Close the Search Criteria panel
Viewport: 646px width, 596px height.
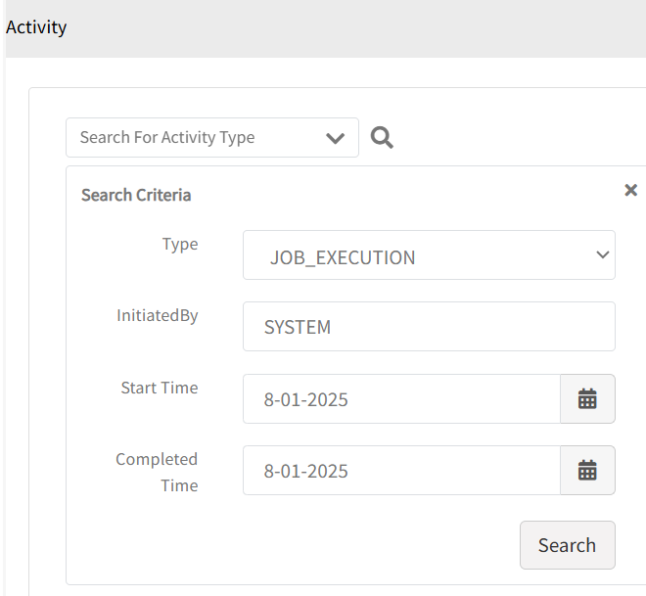point(630,190)
